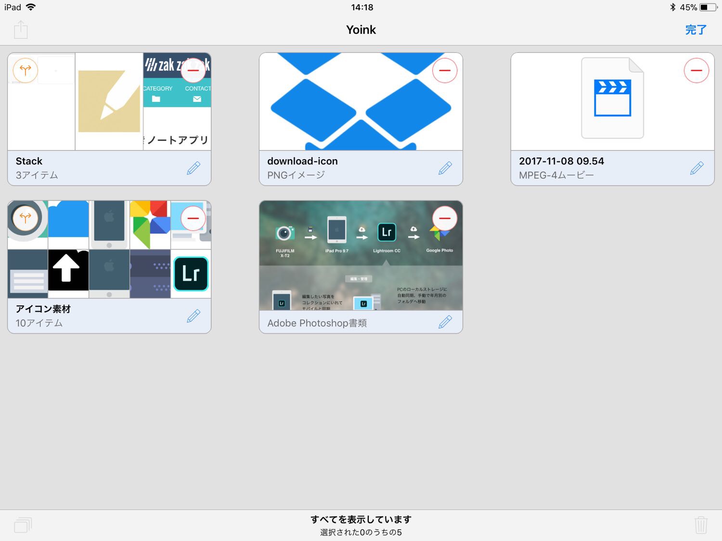The height and width of the screenshot is (541, 722).
Task: Rename the アイコン素材 stack via pencil
Action: pyautogui.click(x=193, y=316)
